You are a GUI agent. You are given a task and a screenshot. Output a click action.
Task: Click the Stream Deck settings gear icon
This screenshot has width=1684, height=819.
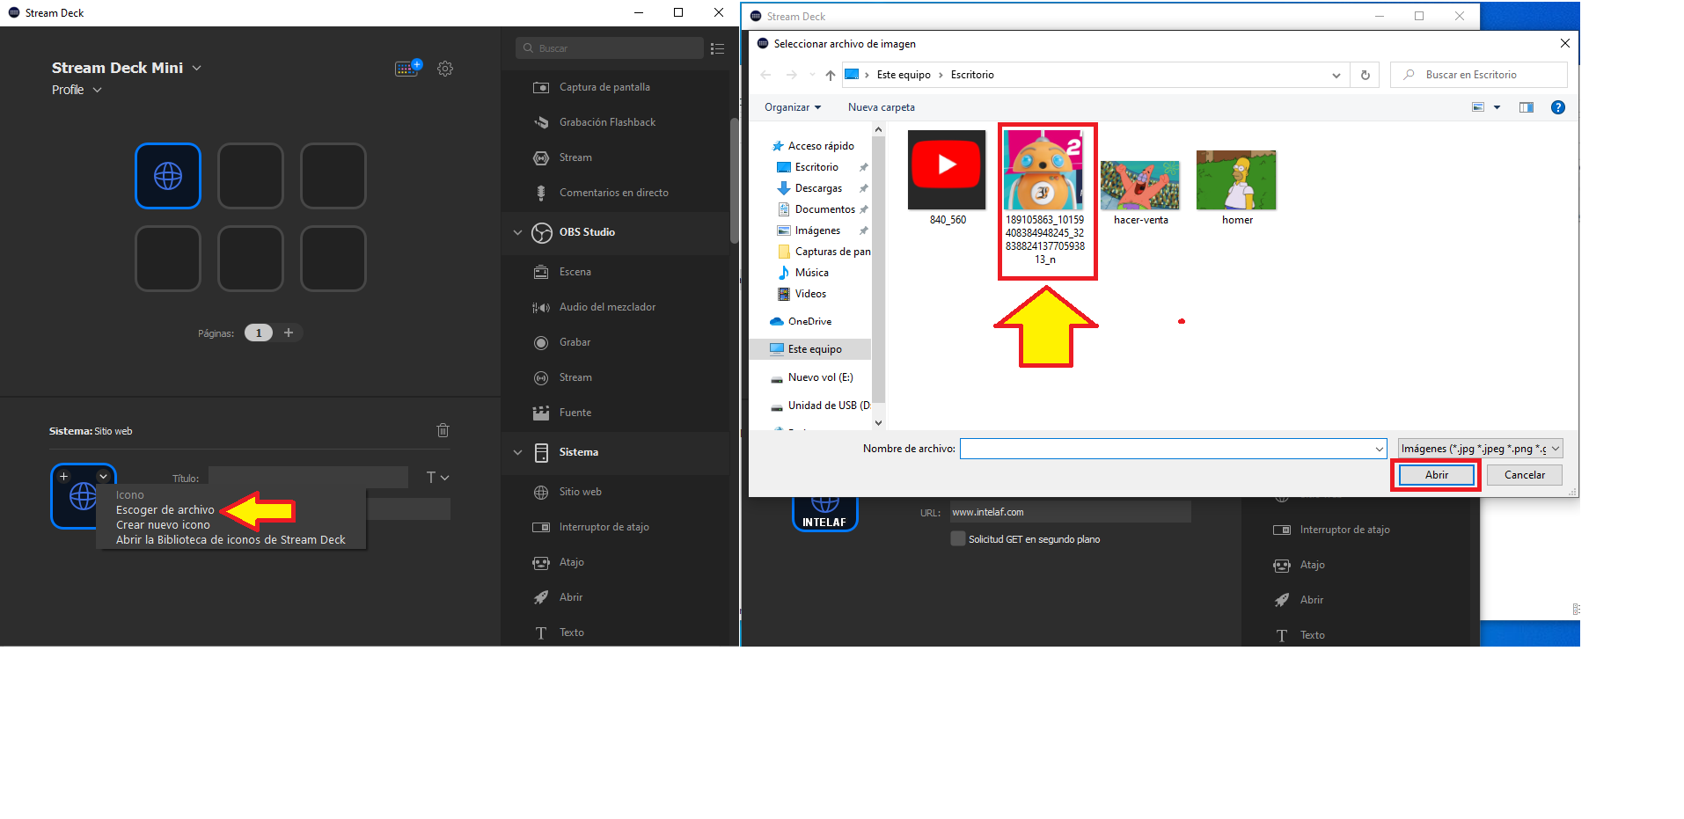445,69
